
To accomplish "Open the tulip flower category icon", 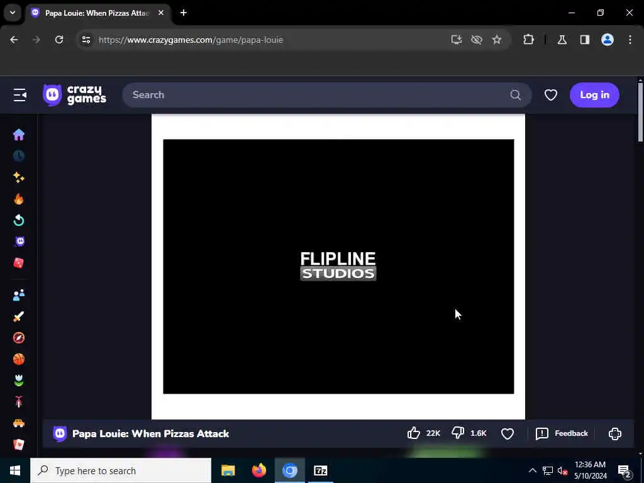I will tap(19, 380).
